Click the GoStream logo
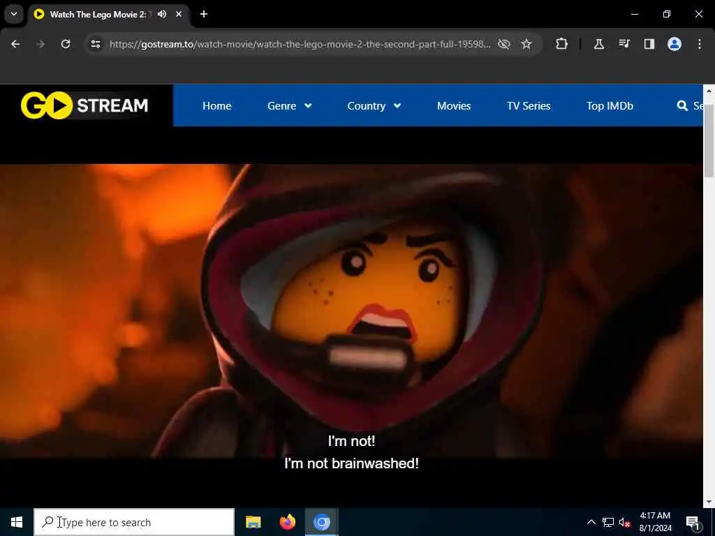The height and width of the screenshot is (536, 715). click(84, 105)
